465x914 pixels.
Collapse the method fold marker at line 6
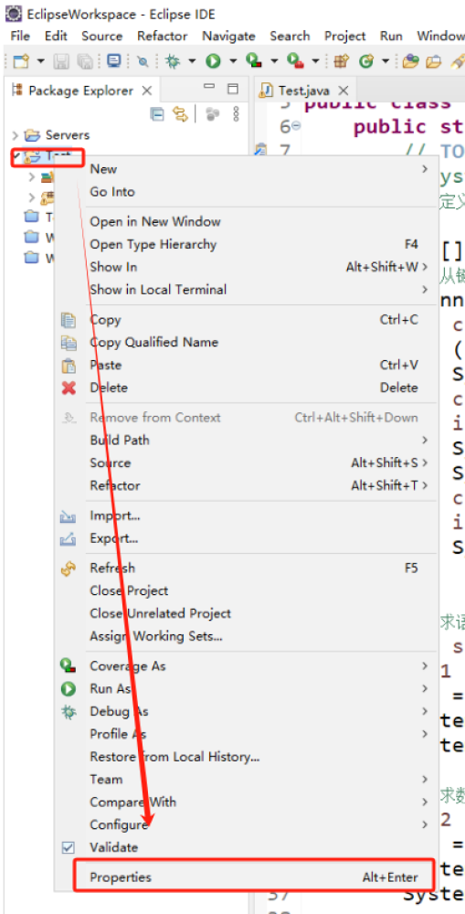pos(296,125)
